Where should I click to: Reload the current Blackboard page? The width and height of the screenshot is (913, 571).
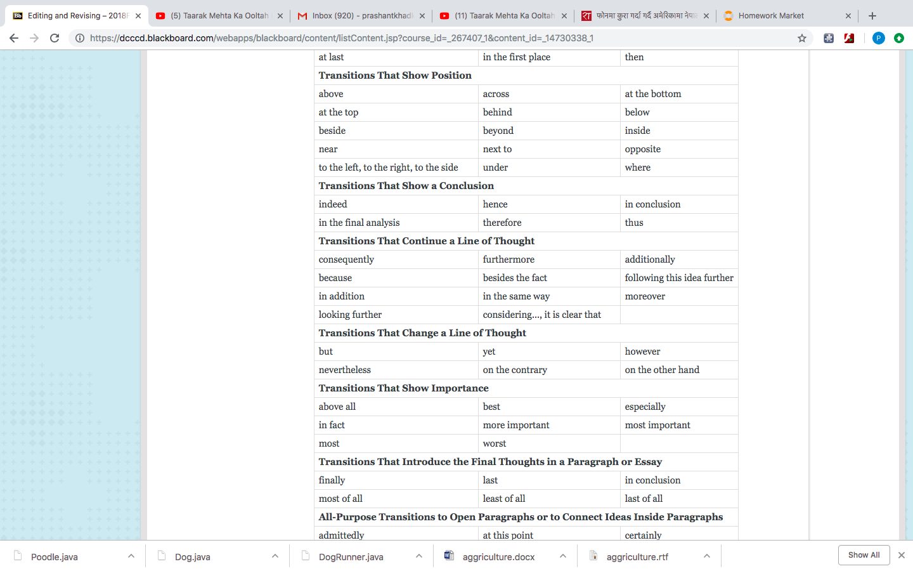click(55, 38)
